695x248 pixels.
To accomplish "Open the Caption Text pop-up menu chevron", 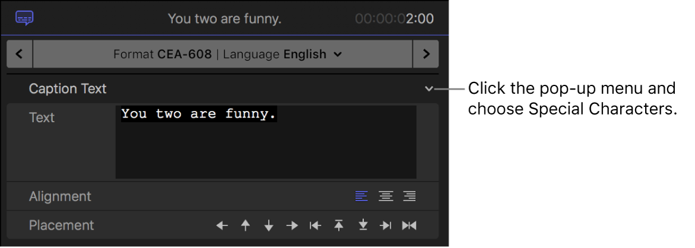I will tap(429, 89).
